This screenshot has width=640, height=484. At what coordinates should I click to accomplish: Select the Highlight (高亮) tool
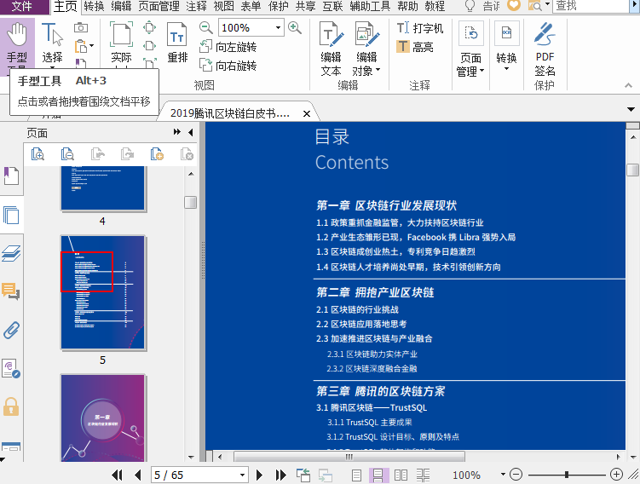coord(415,47)
